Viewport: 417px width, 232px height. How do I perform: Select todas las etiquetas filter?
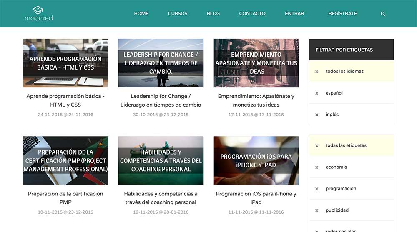coord(351,145)
